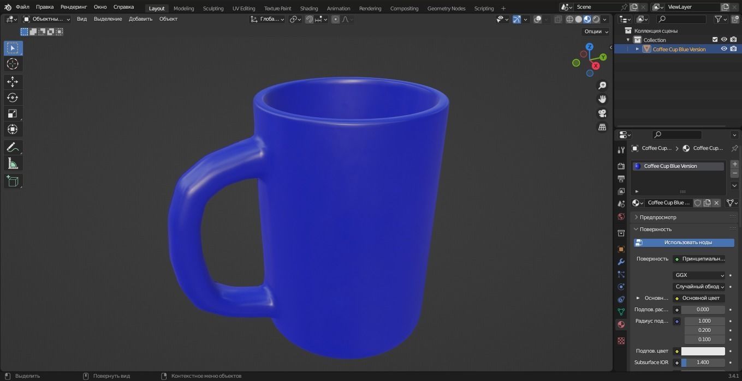Open Опции dropdown in viewport
Viewport: 742px width, 381px height.
point(596,32)
